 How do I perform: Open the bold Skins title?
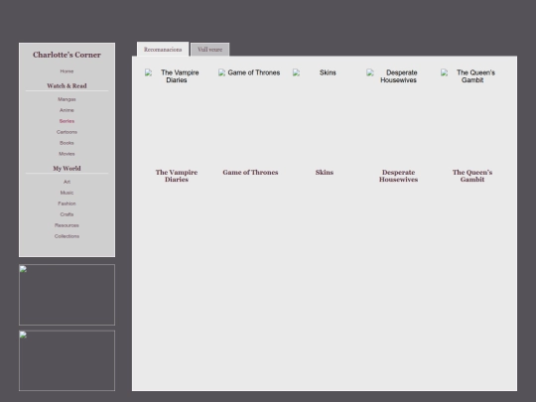[x=325, y=173]
